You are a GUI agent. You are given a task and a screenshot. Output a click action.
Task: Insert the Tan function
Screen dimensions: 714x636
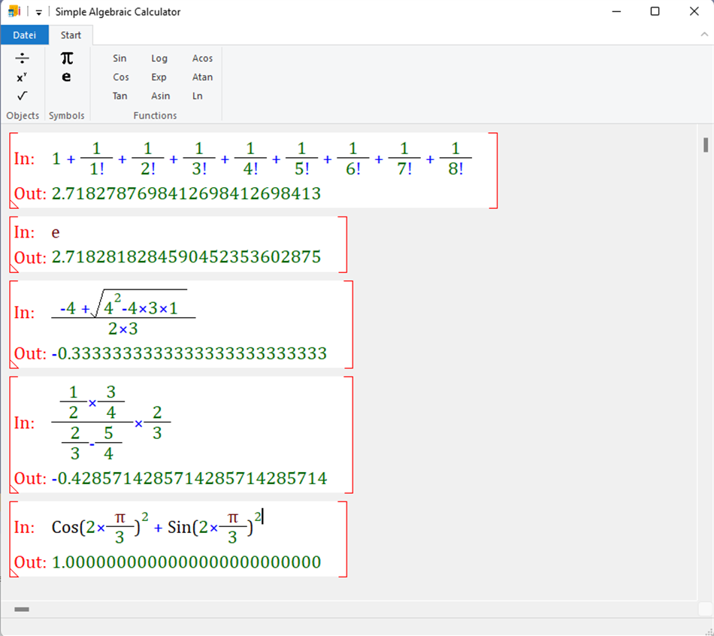tap(120, 95)
